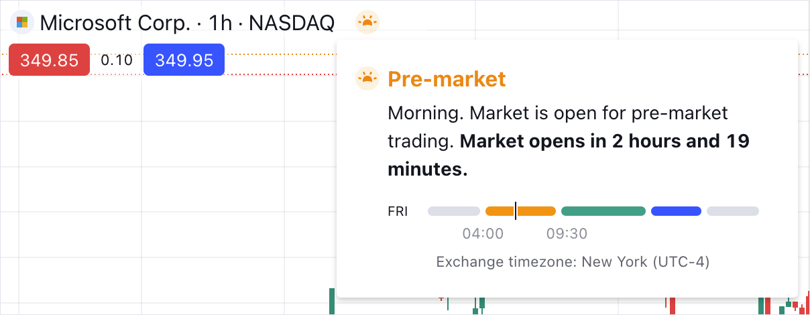Click the green regular session bar
The width and height of the screenshot is (810, 315).
pos(603,211)
